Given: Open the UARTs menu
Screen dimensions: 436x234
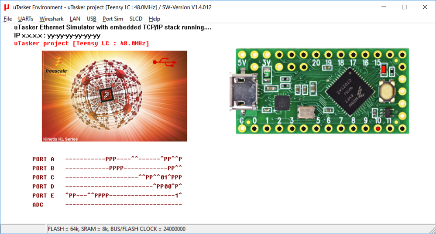Looking at the screenshot, I should click(x=26, y=19).
